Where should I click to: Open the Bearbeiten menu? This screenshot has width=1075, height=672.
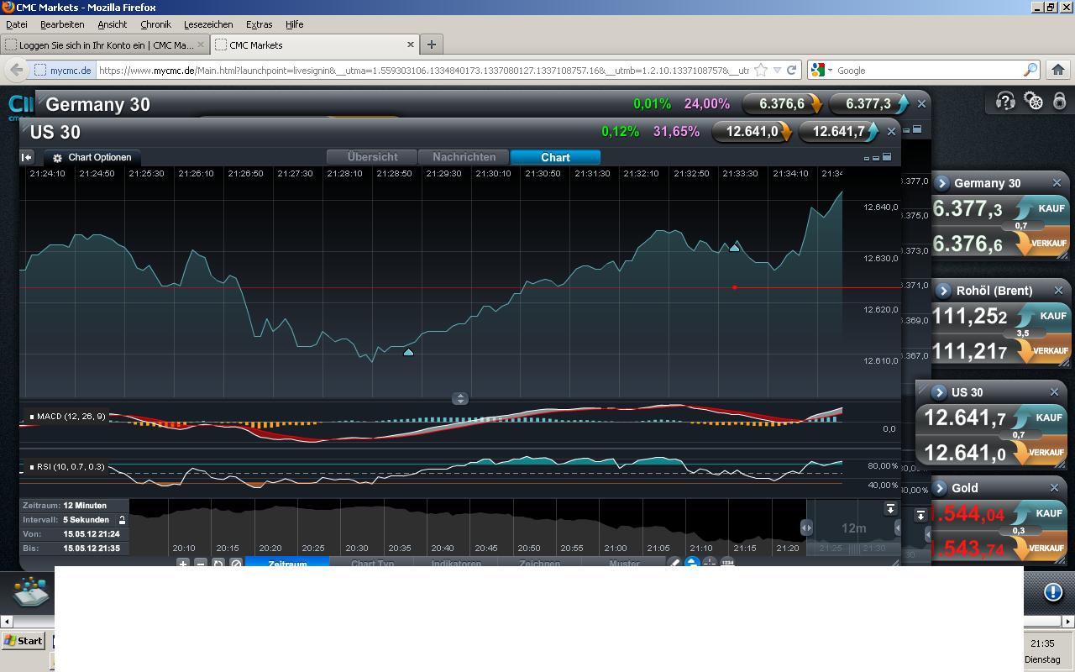(62, 24)
